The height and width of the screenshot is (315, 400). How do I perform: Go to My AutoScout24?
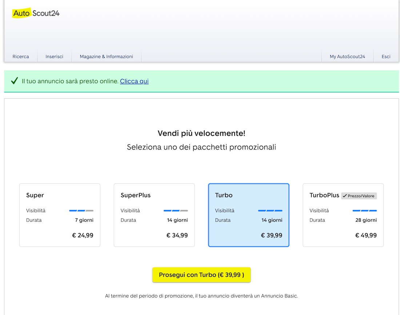tap(347, 56)
